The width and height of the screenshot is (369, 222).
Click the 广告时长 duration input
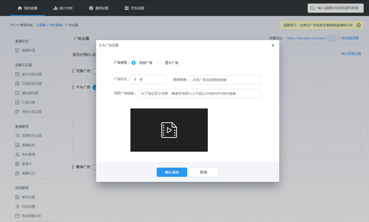click(149, 79)
